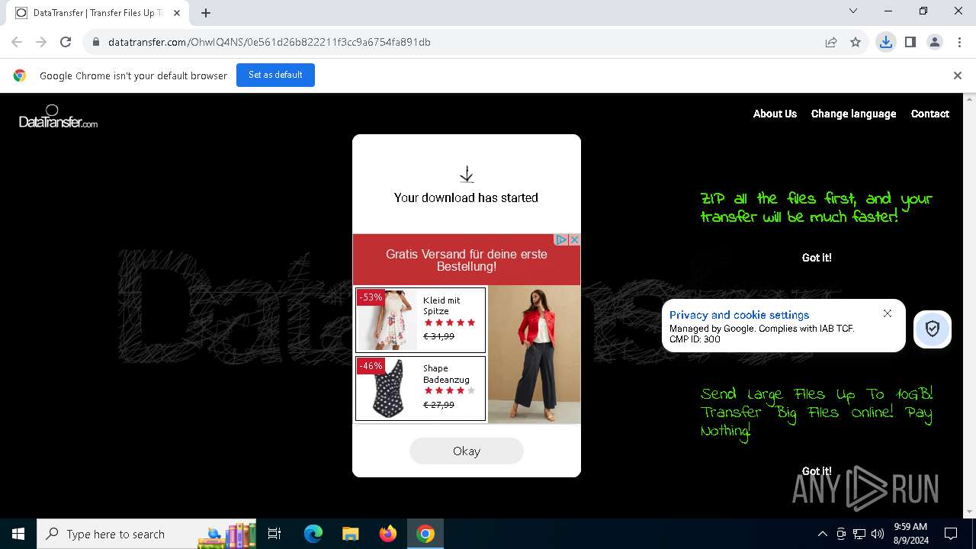Click Gratis Versand ad banner

pyautogui.click(x=466, y=260)
